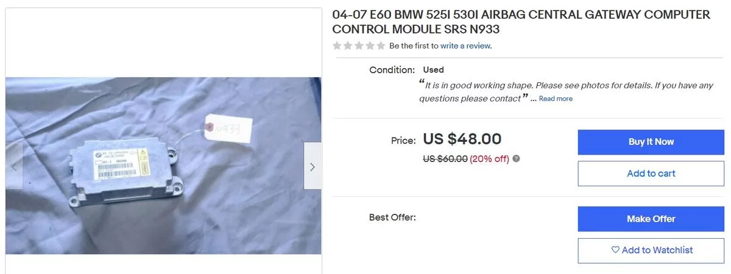The width and height of the screenshot is (731, 274).
Task: Select the first rating star
Action: 337,46
